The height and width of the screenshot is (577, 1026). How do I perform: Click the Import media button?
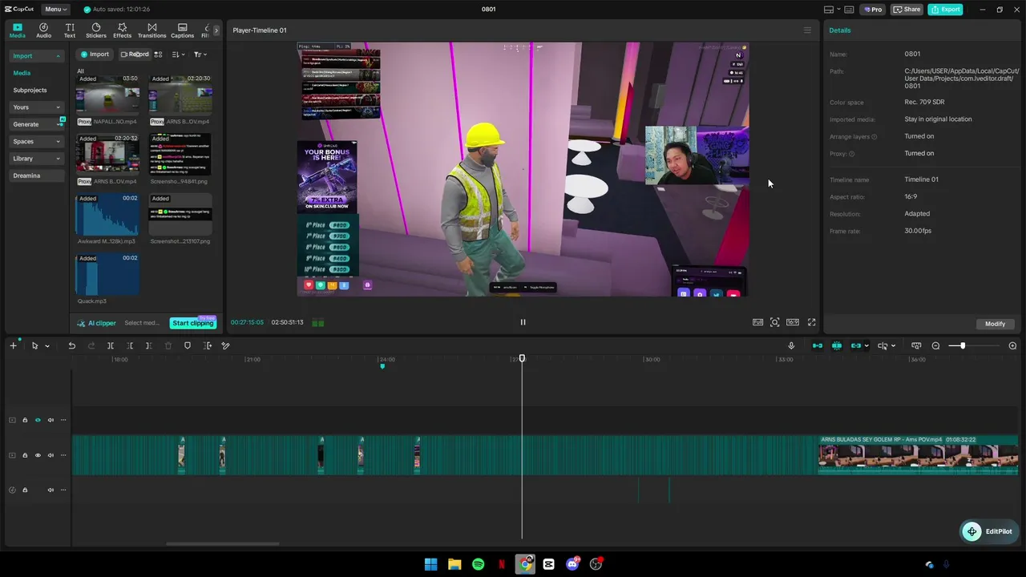coord(95,54)
